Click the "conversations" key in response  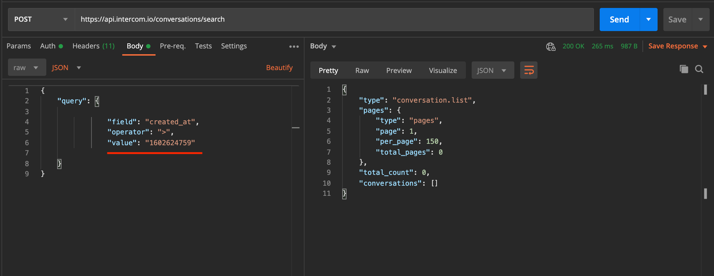tap(390, 183)
